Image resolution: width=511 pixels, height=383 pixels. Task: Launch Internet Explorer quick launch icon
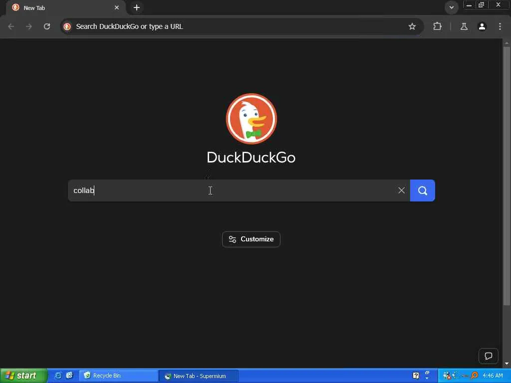[x=58, y=376]
